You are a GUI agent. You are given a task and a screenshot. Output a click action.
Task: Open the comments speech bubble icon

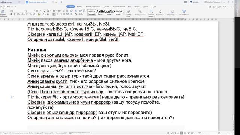click(225, 7)
